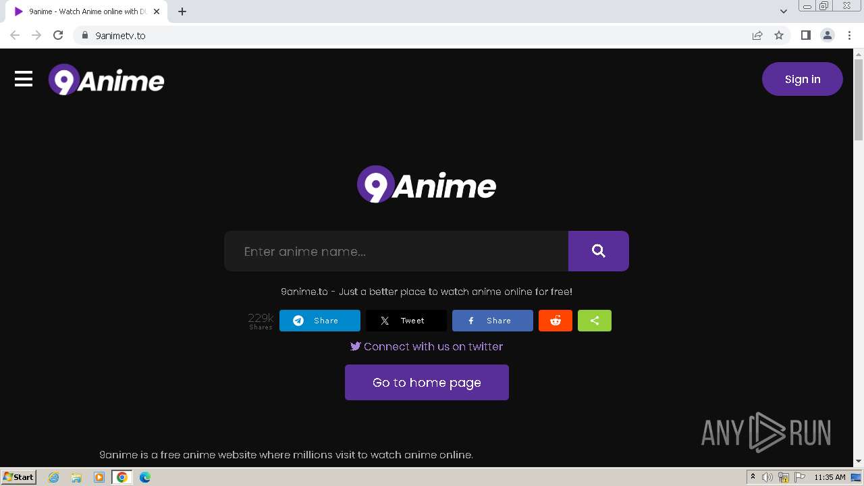Click the text '9anime is a free anime website'

(286, 455)
